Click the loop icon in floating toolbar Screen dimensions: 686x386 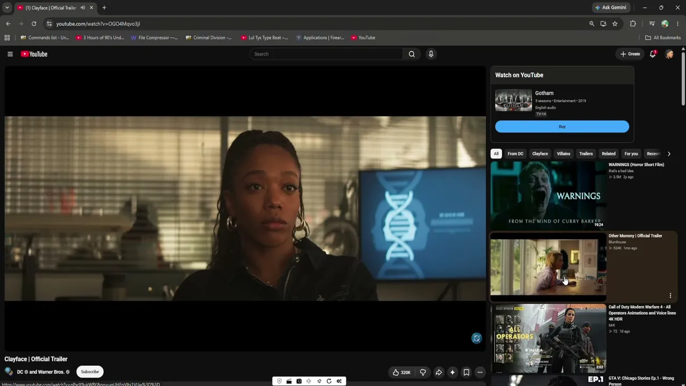329,381
